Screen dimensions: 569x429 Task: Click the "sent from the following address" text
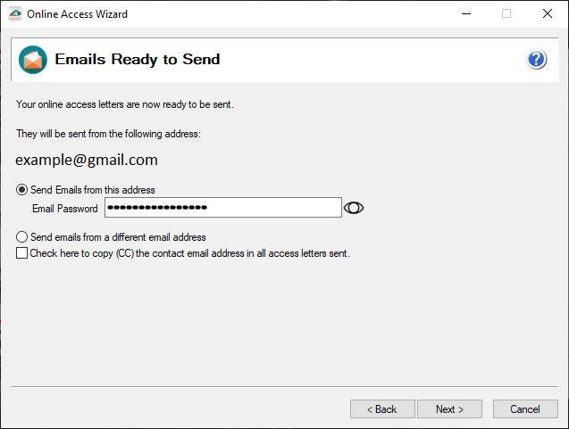pyautogui.click(x=108, y=134)
